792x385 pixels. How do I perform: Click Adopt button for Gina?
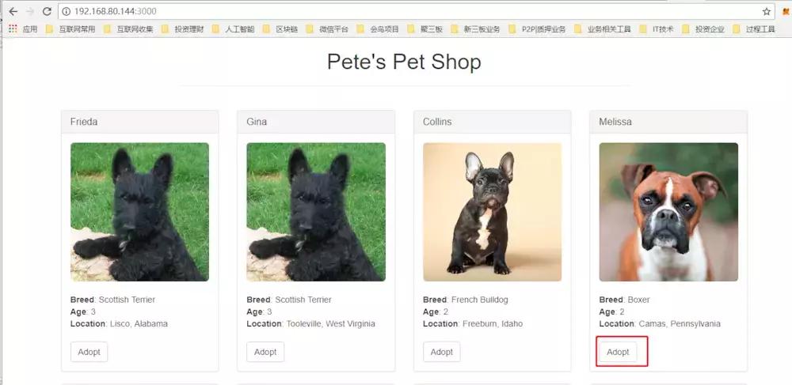coord(265,352)
